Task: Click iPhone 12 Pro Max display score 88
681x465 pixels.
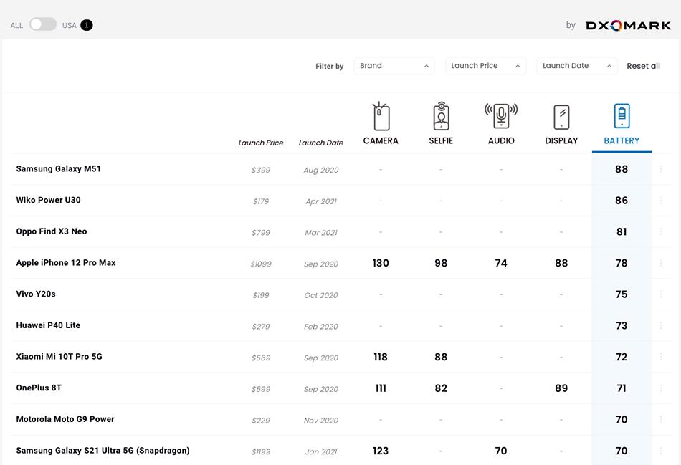Action: click(x=561, y=263)
